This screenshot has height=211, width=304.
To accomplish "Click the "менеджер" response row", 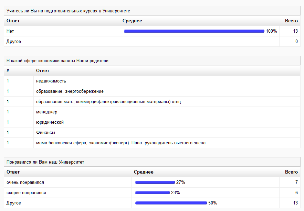I will (46, 112).
